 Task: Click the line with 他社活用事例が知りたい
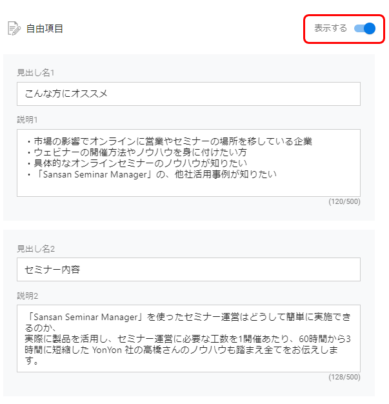(x=152, y=174)
